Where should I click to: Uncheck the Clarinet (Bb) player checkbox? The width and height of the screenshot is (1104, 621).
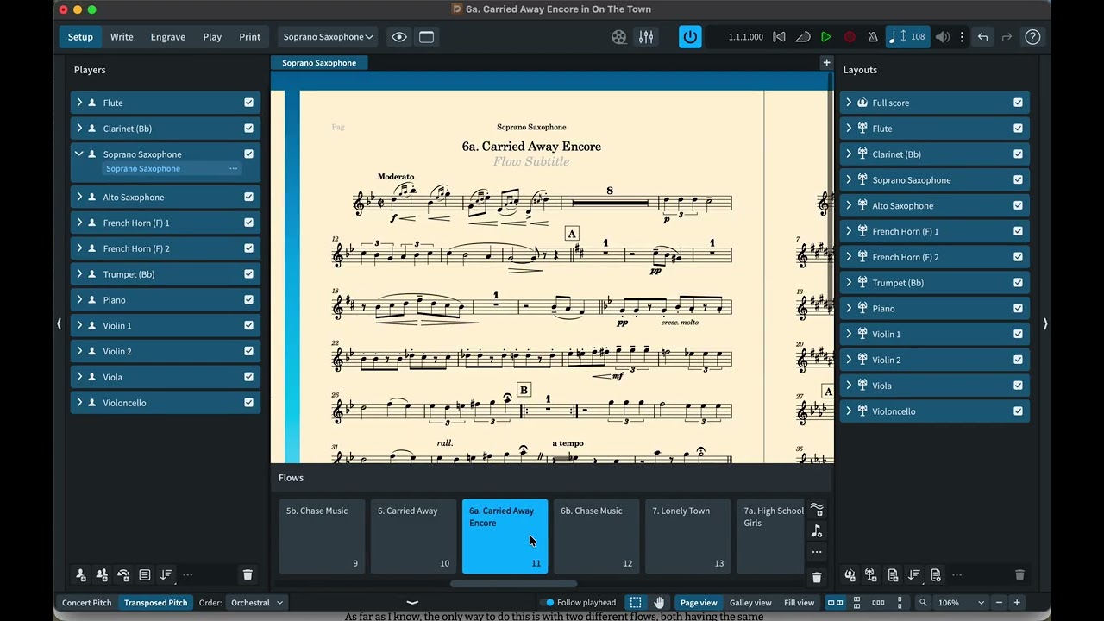248,129
